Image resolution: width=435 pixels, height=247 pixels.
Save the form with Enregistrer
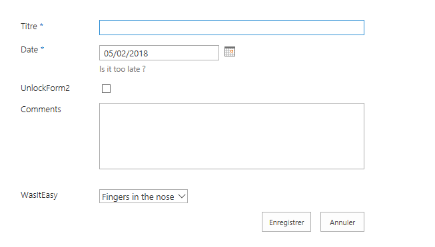[286, 222]
